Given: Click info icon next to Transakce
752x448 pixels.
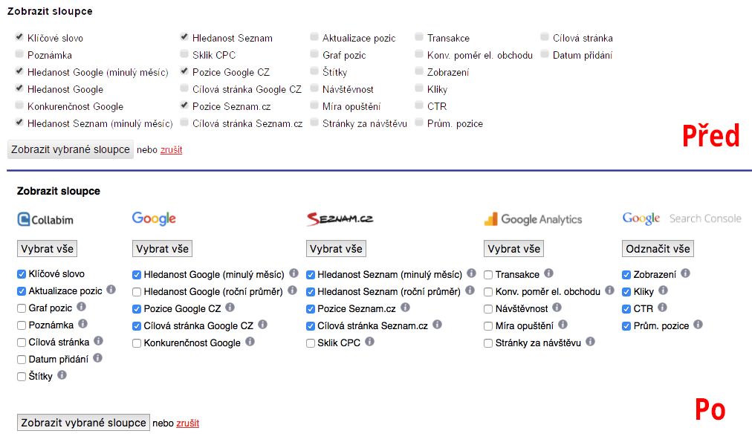Looking at the screenshot, I should point(548,273).
